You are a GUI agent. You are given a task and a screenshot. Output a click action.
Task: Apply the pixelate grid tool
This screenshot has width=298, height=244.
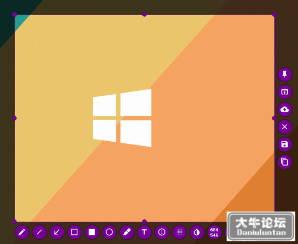pos(179,232)
